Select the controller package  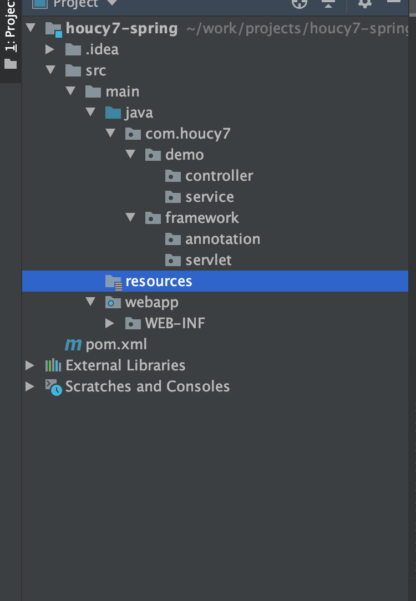click(219, 176)
